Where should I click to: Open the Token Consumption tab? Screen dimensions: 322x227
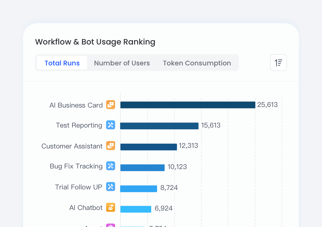pyautogui.click(x=197, y=63)
